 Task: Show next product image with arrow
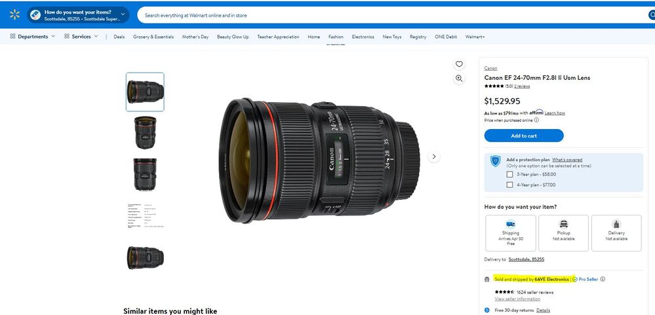click(x=433, y=157)
